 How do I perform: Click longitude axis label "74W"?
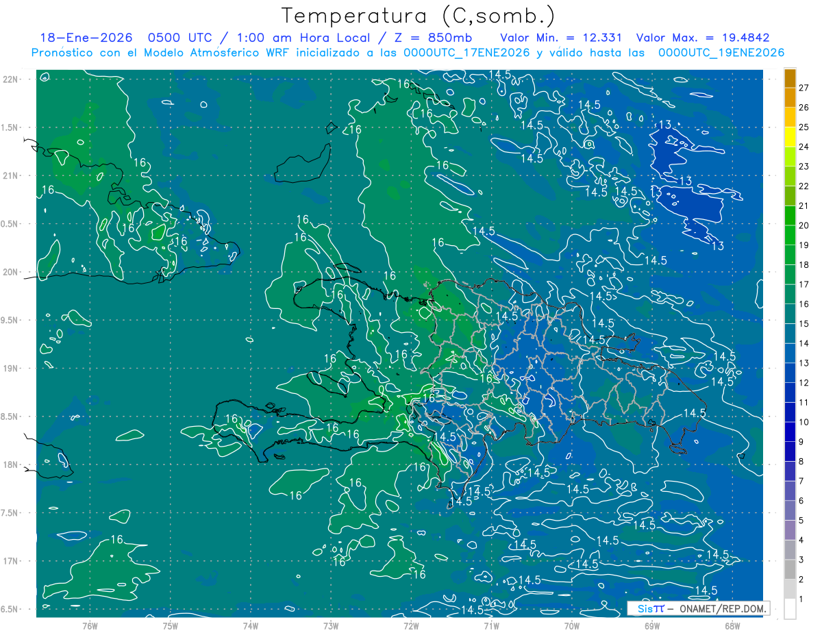click(x=250, y=626)
